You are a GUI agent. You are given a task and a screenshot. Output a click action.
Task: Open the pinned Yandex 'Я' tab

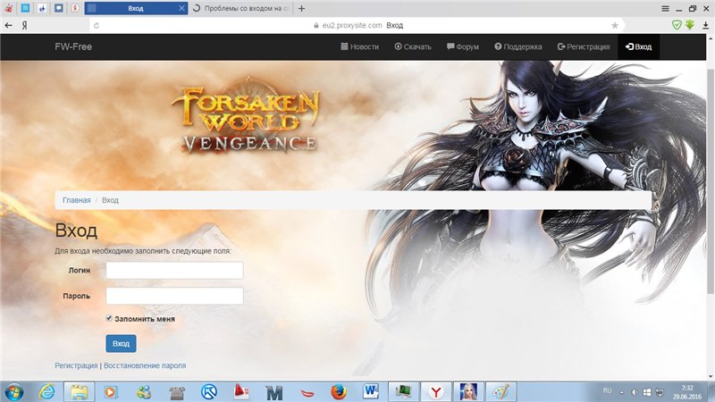click(75, 8)
